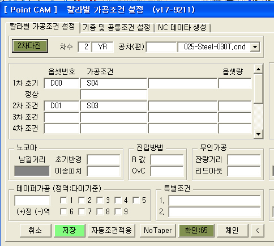Toggle taper checkbox number 7

82,211
